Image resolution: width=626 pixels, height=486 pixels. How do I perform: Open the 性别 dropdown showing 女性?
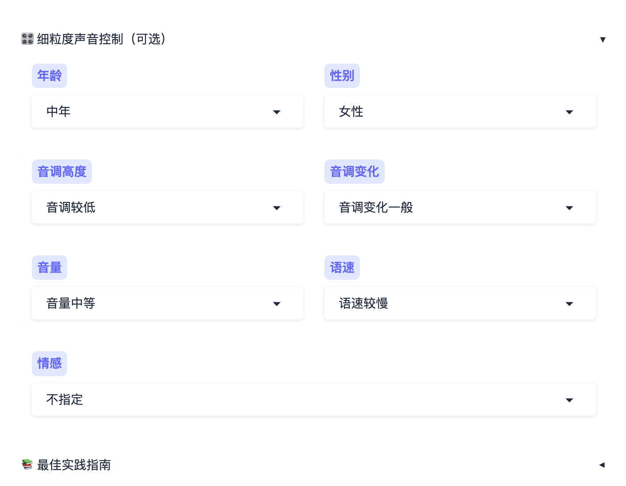460,111
